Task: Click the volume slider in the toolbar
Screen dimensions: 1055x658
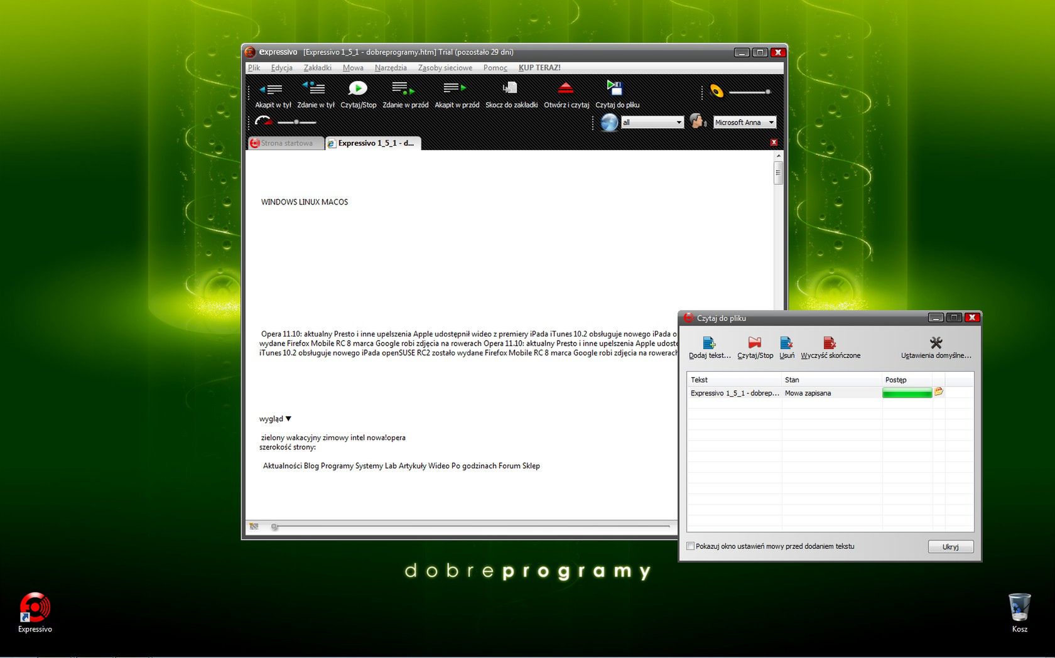Action: (750, 92)
